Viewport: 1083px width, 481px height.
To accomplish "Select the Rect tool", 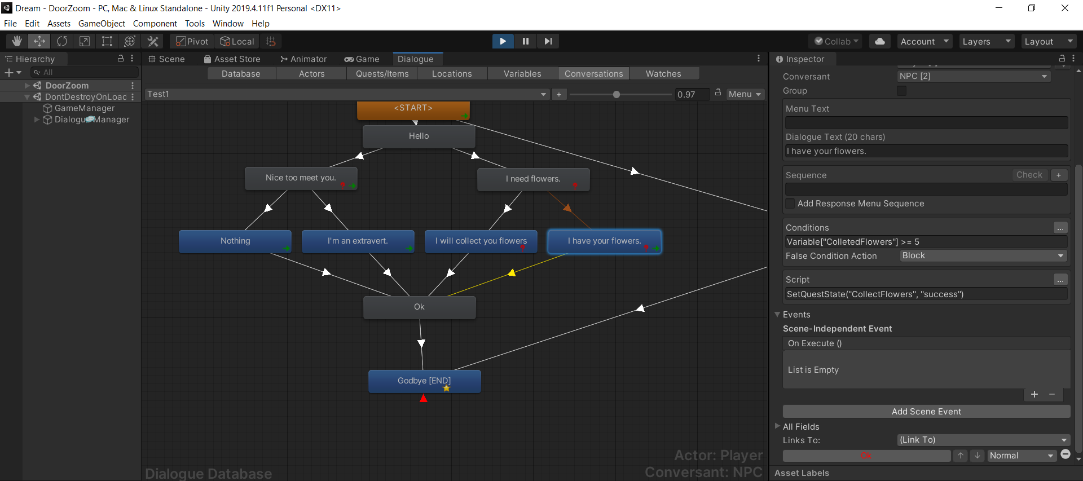I will [x=107, y=41].
